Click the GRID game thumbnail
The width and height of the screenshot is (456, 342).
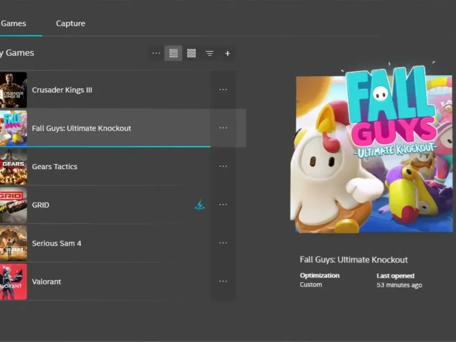coord(13,205)
